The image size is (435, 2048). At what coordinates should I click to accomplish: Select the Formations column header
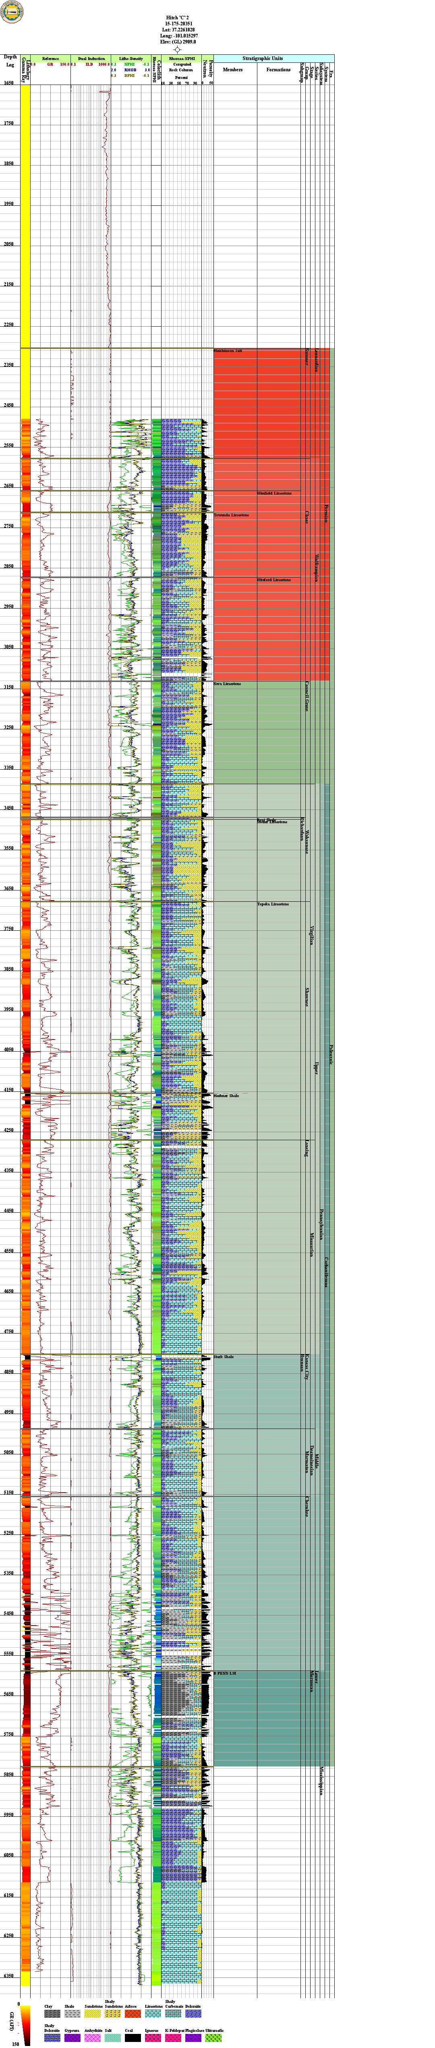tap(278, 70)
